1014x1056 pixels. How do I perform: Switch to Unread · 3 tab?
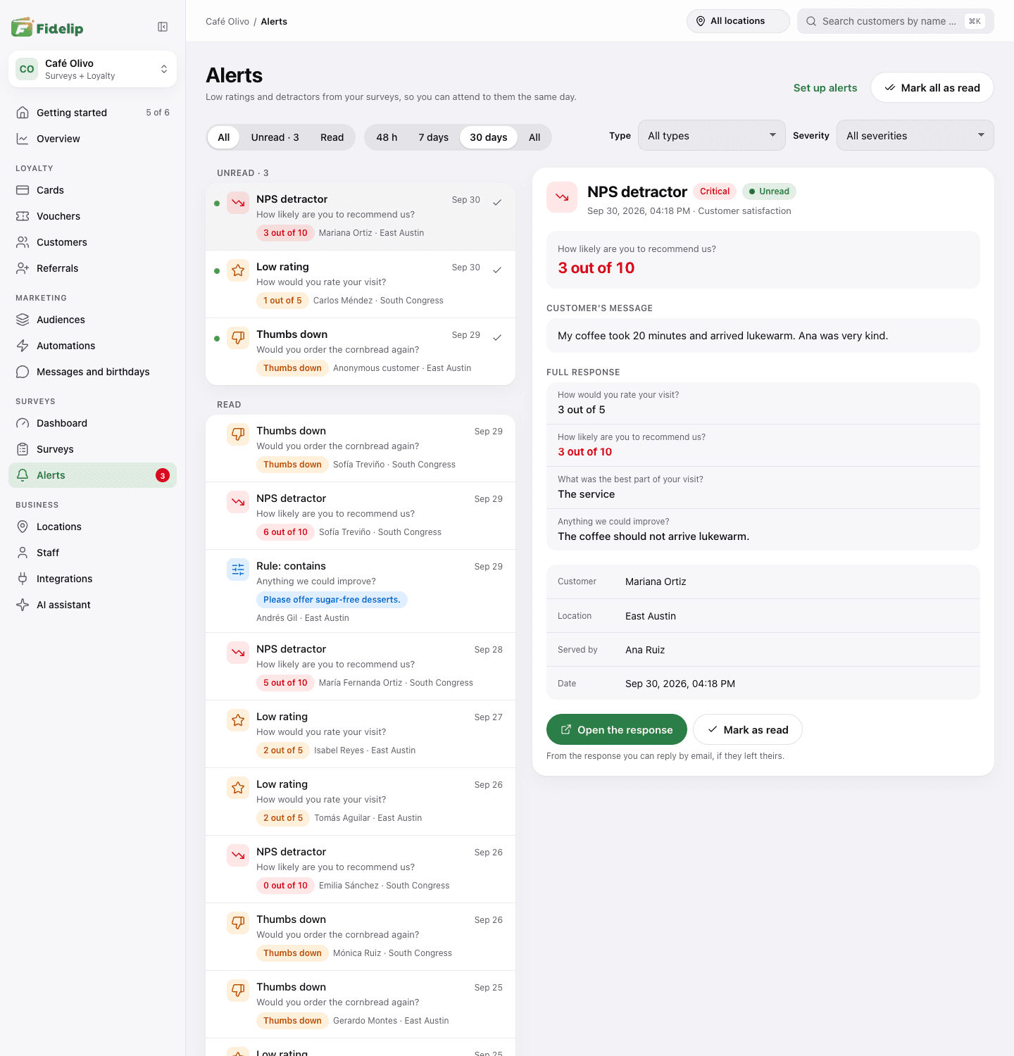point(275,137)
